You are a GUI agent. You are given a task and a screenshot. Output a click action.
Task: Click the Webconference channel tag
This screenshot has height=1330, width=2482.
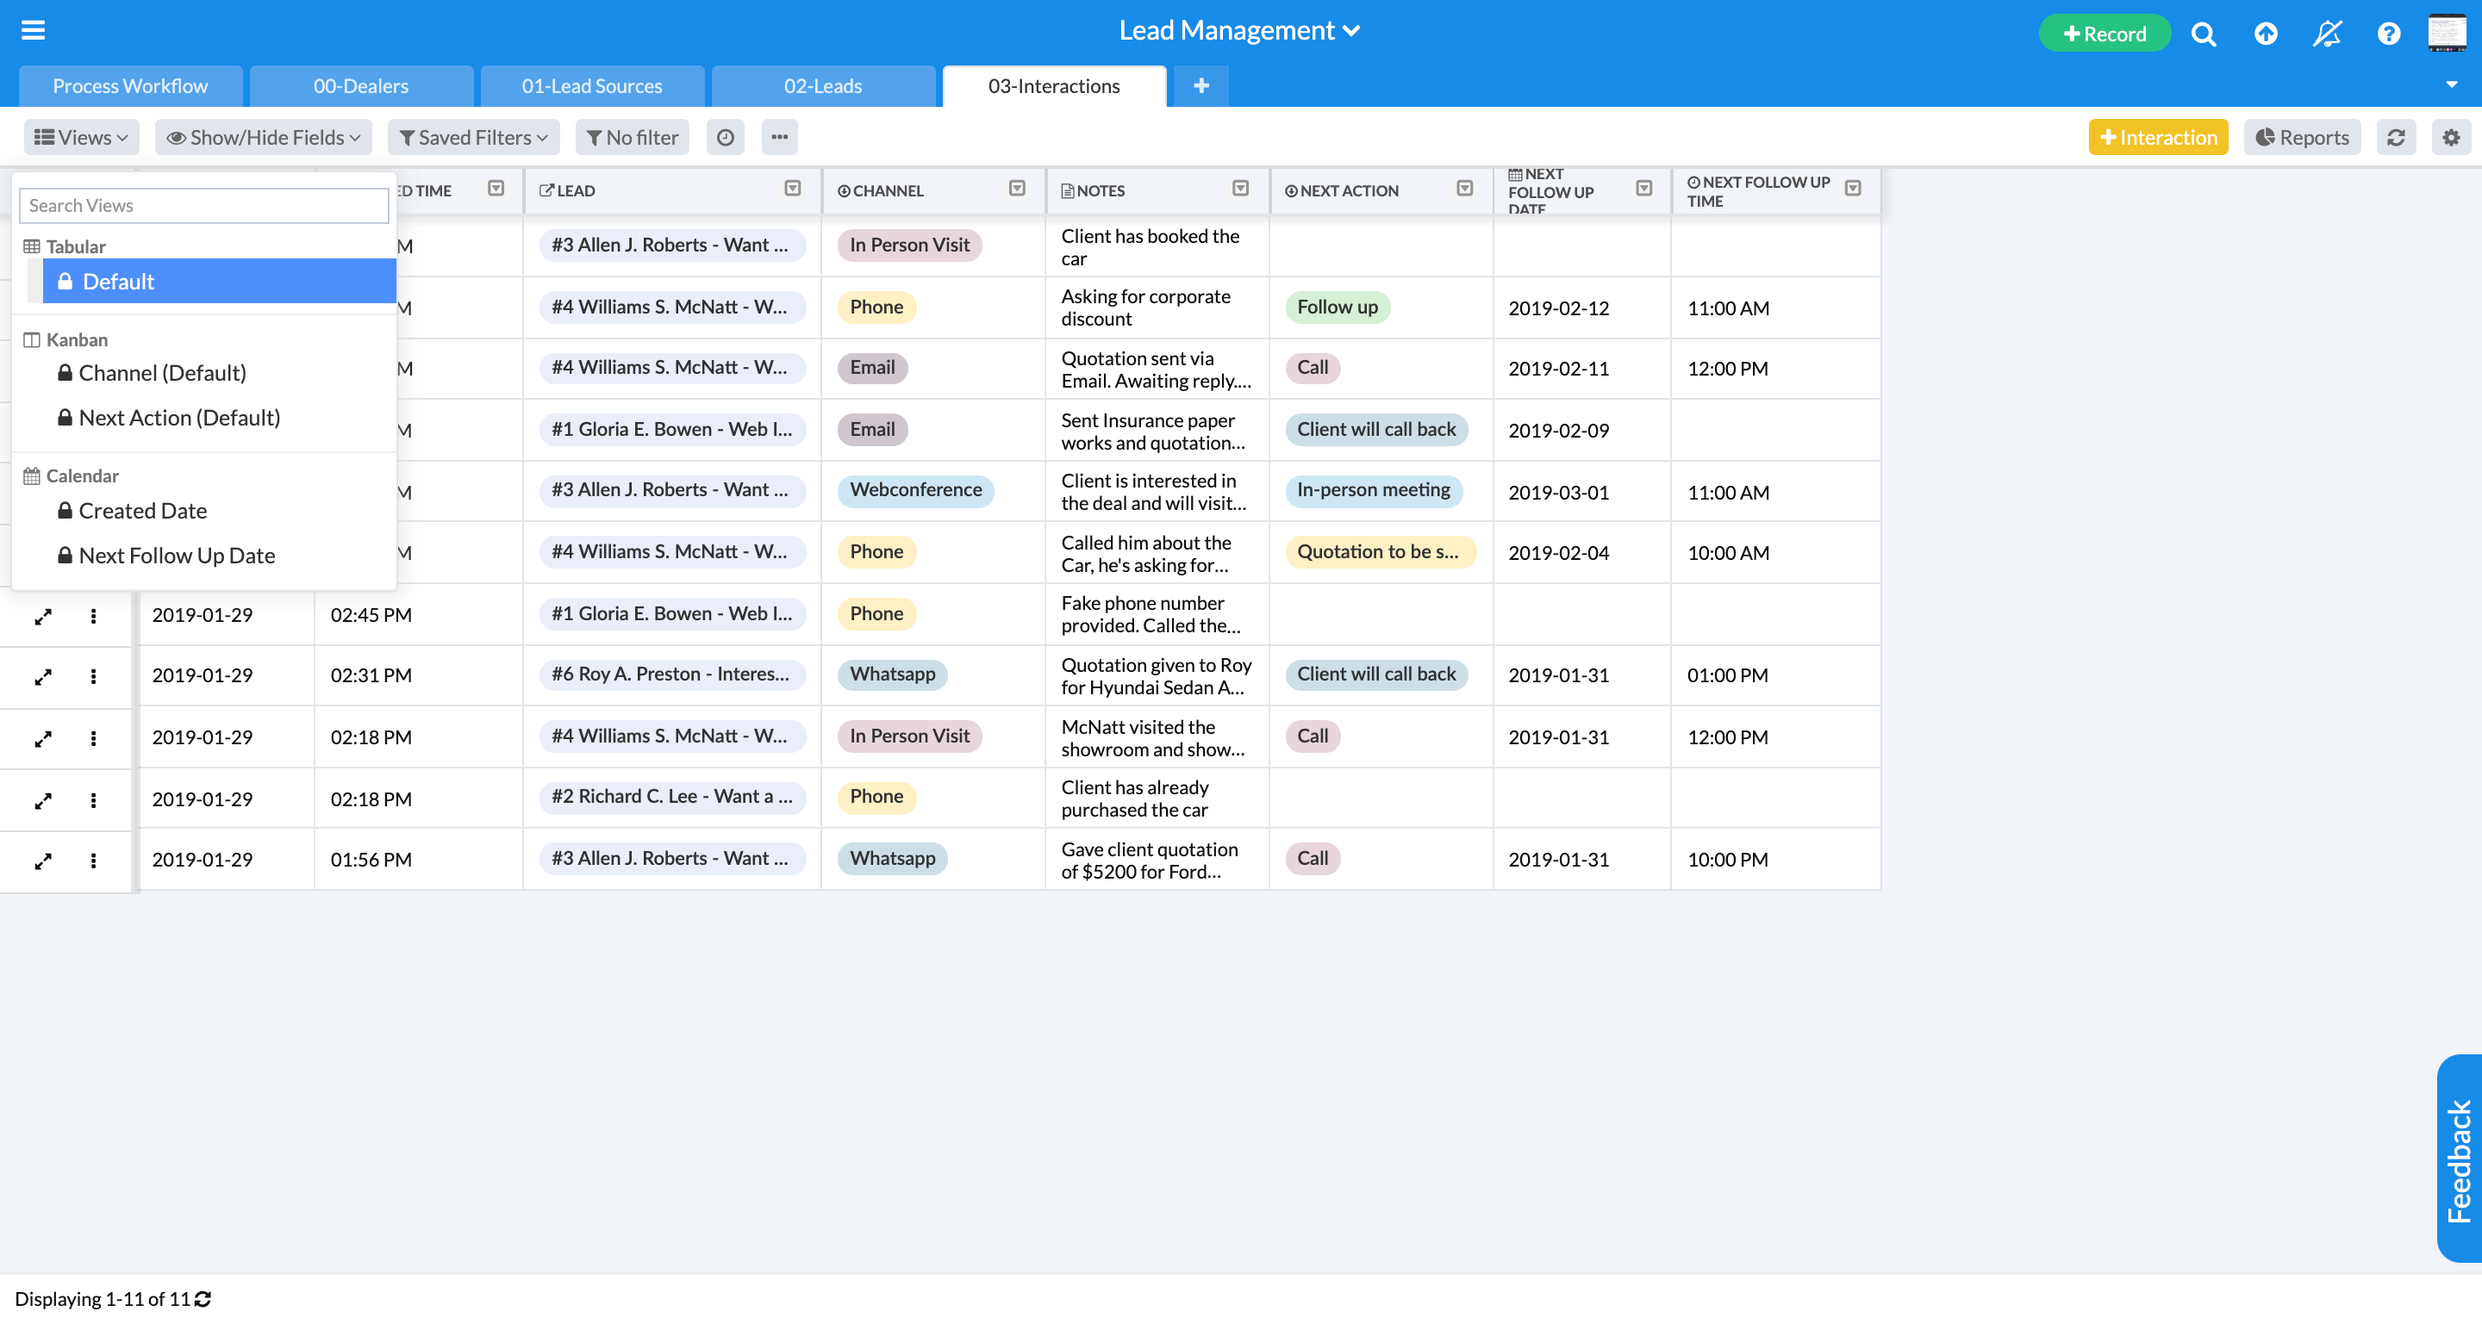point(915,490)
